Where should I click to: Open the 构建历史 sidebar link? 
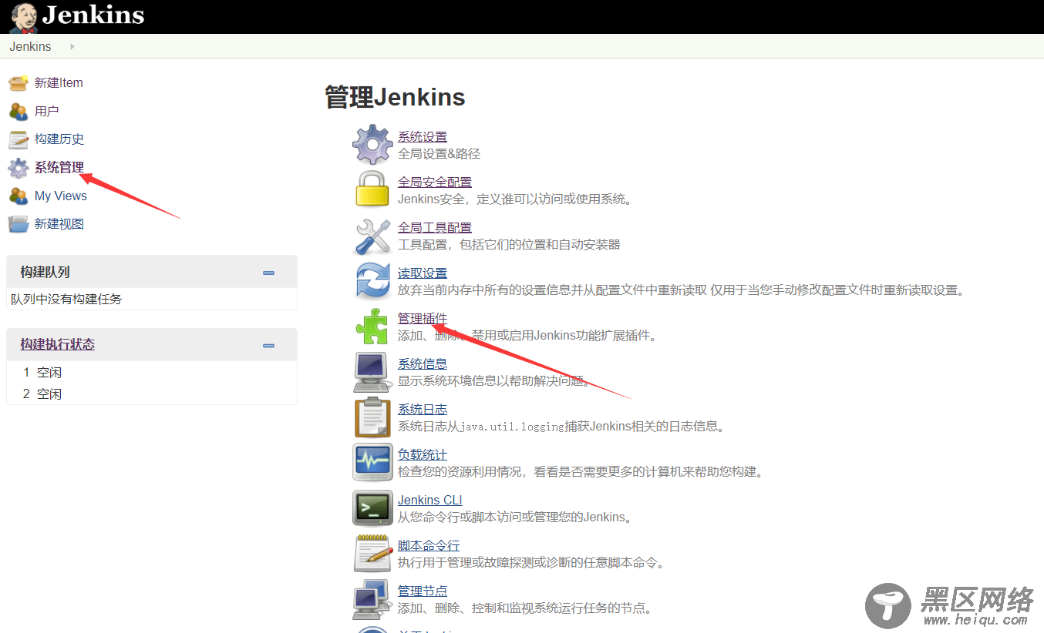click(59, 139)
